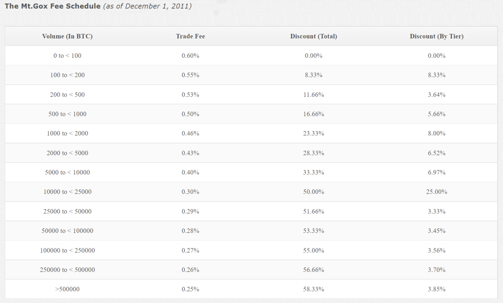Select the 25.00% tier discount cell
Image resolution: width=503 pixels, height=303 pixels.
(436, 192)
